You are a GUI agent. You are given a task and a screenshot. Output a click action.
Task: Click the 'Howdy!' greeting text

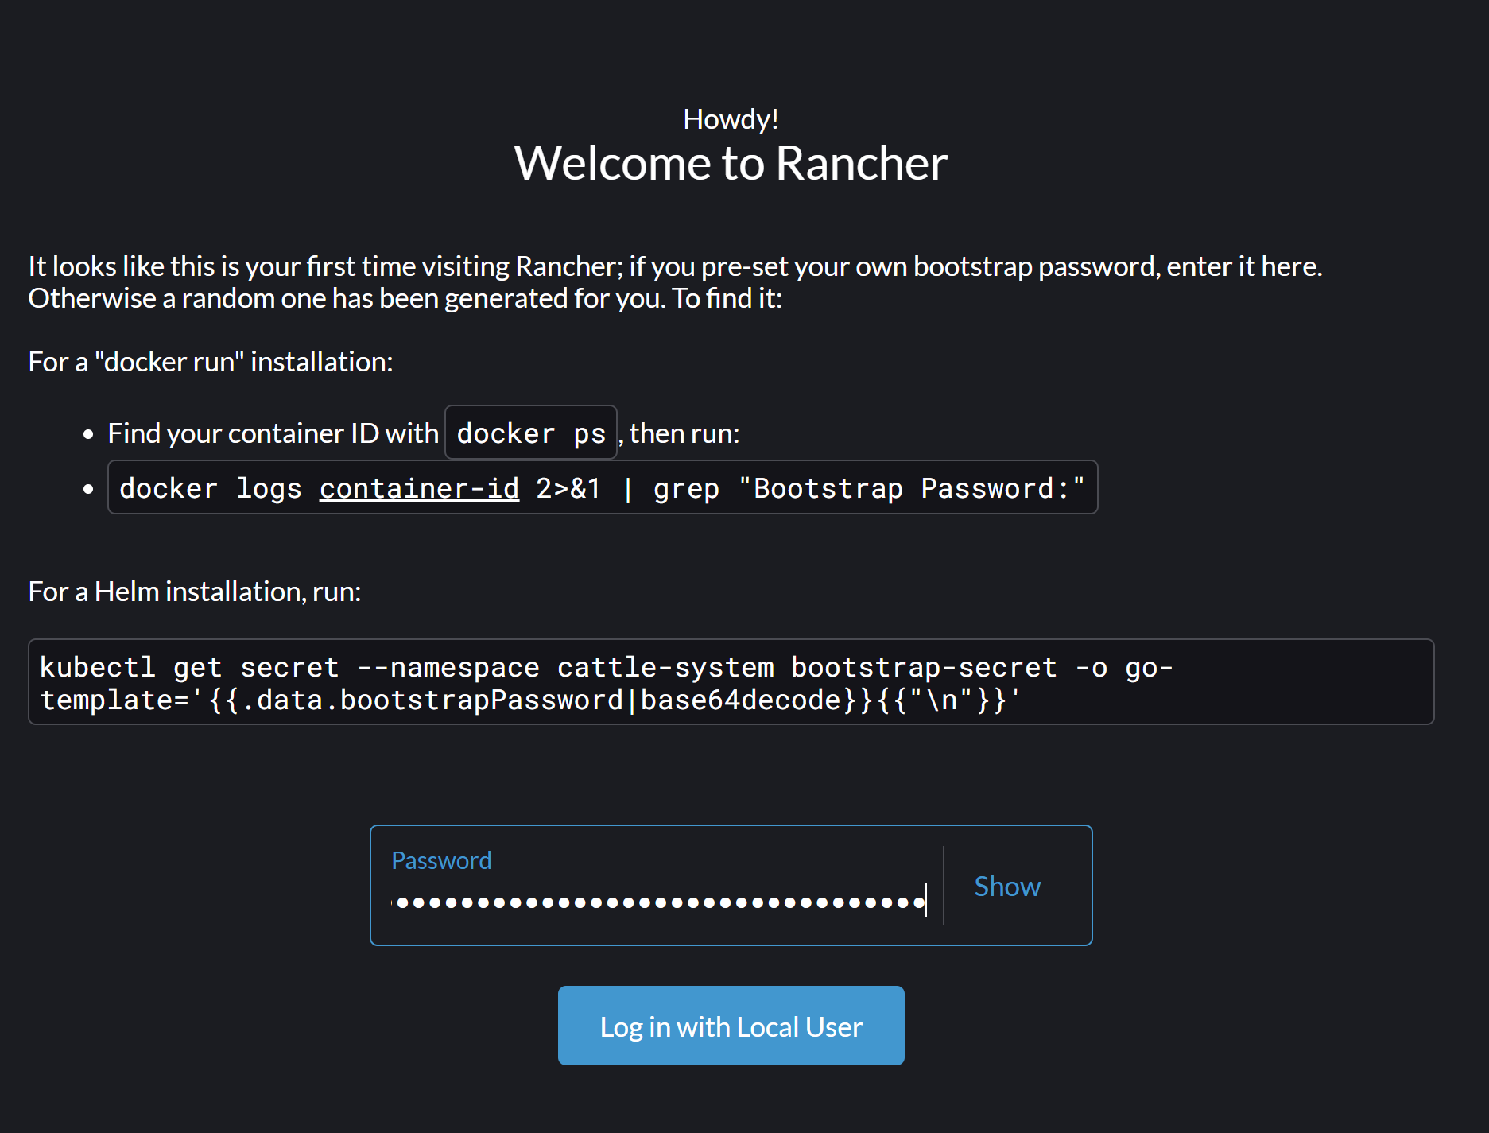pyautogui.click(x=731, y=119)
